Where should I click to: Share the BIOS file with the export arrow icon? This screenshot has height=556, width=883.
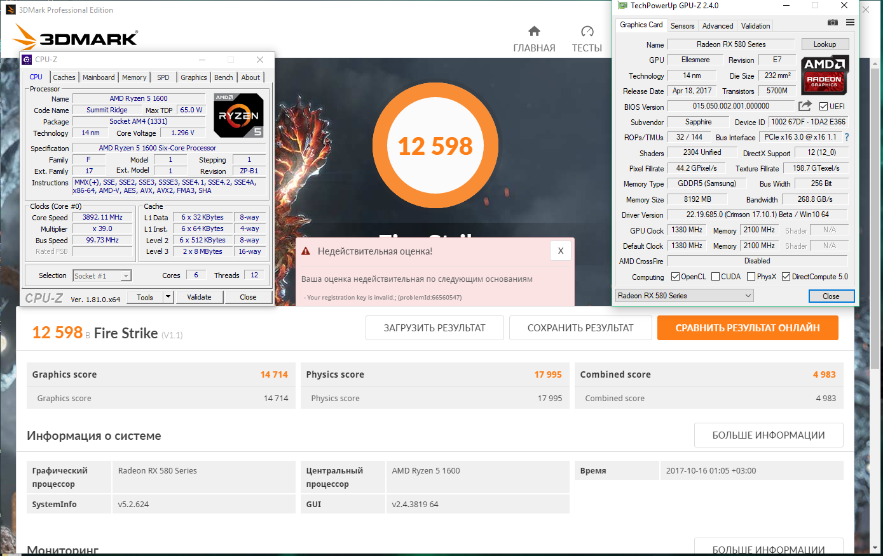[805, 106]
